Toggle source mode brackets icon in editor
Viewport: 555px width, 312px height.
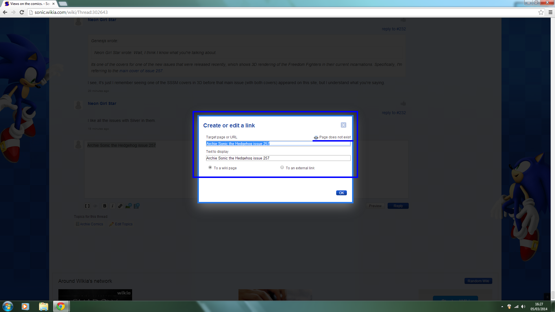[x=87, y=206]
